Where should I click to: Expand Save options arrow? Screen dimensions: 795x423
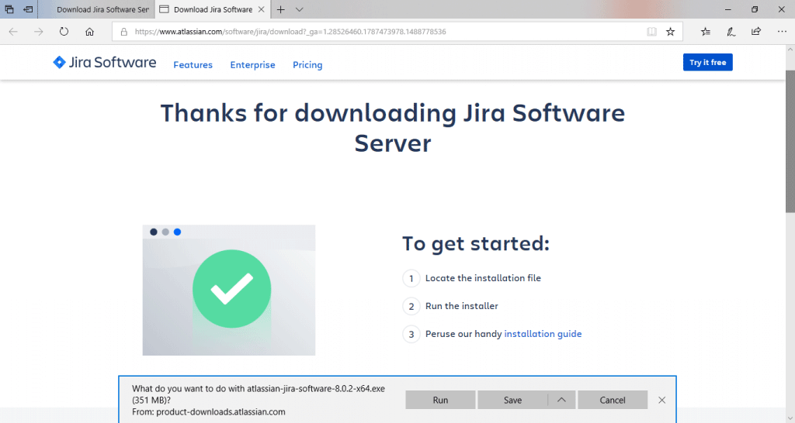pos(561,400)
